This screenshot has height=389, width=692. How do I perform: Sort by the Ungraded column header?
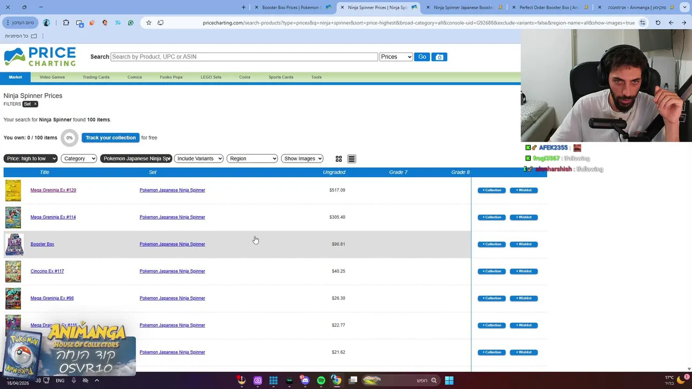tap(334, 172)
